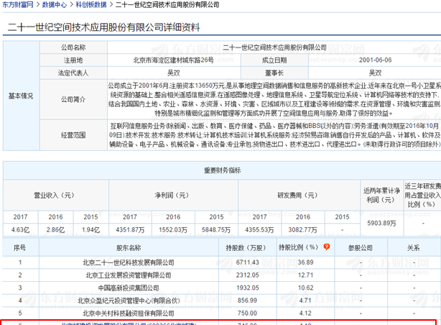The image size is (441, 325).
Task: Open 科创板数据 breadcrumb link
Action: (91, 4)
